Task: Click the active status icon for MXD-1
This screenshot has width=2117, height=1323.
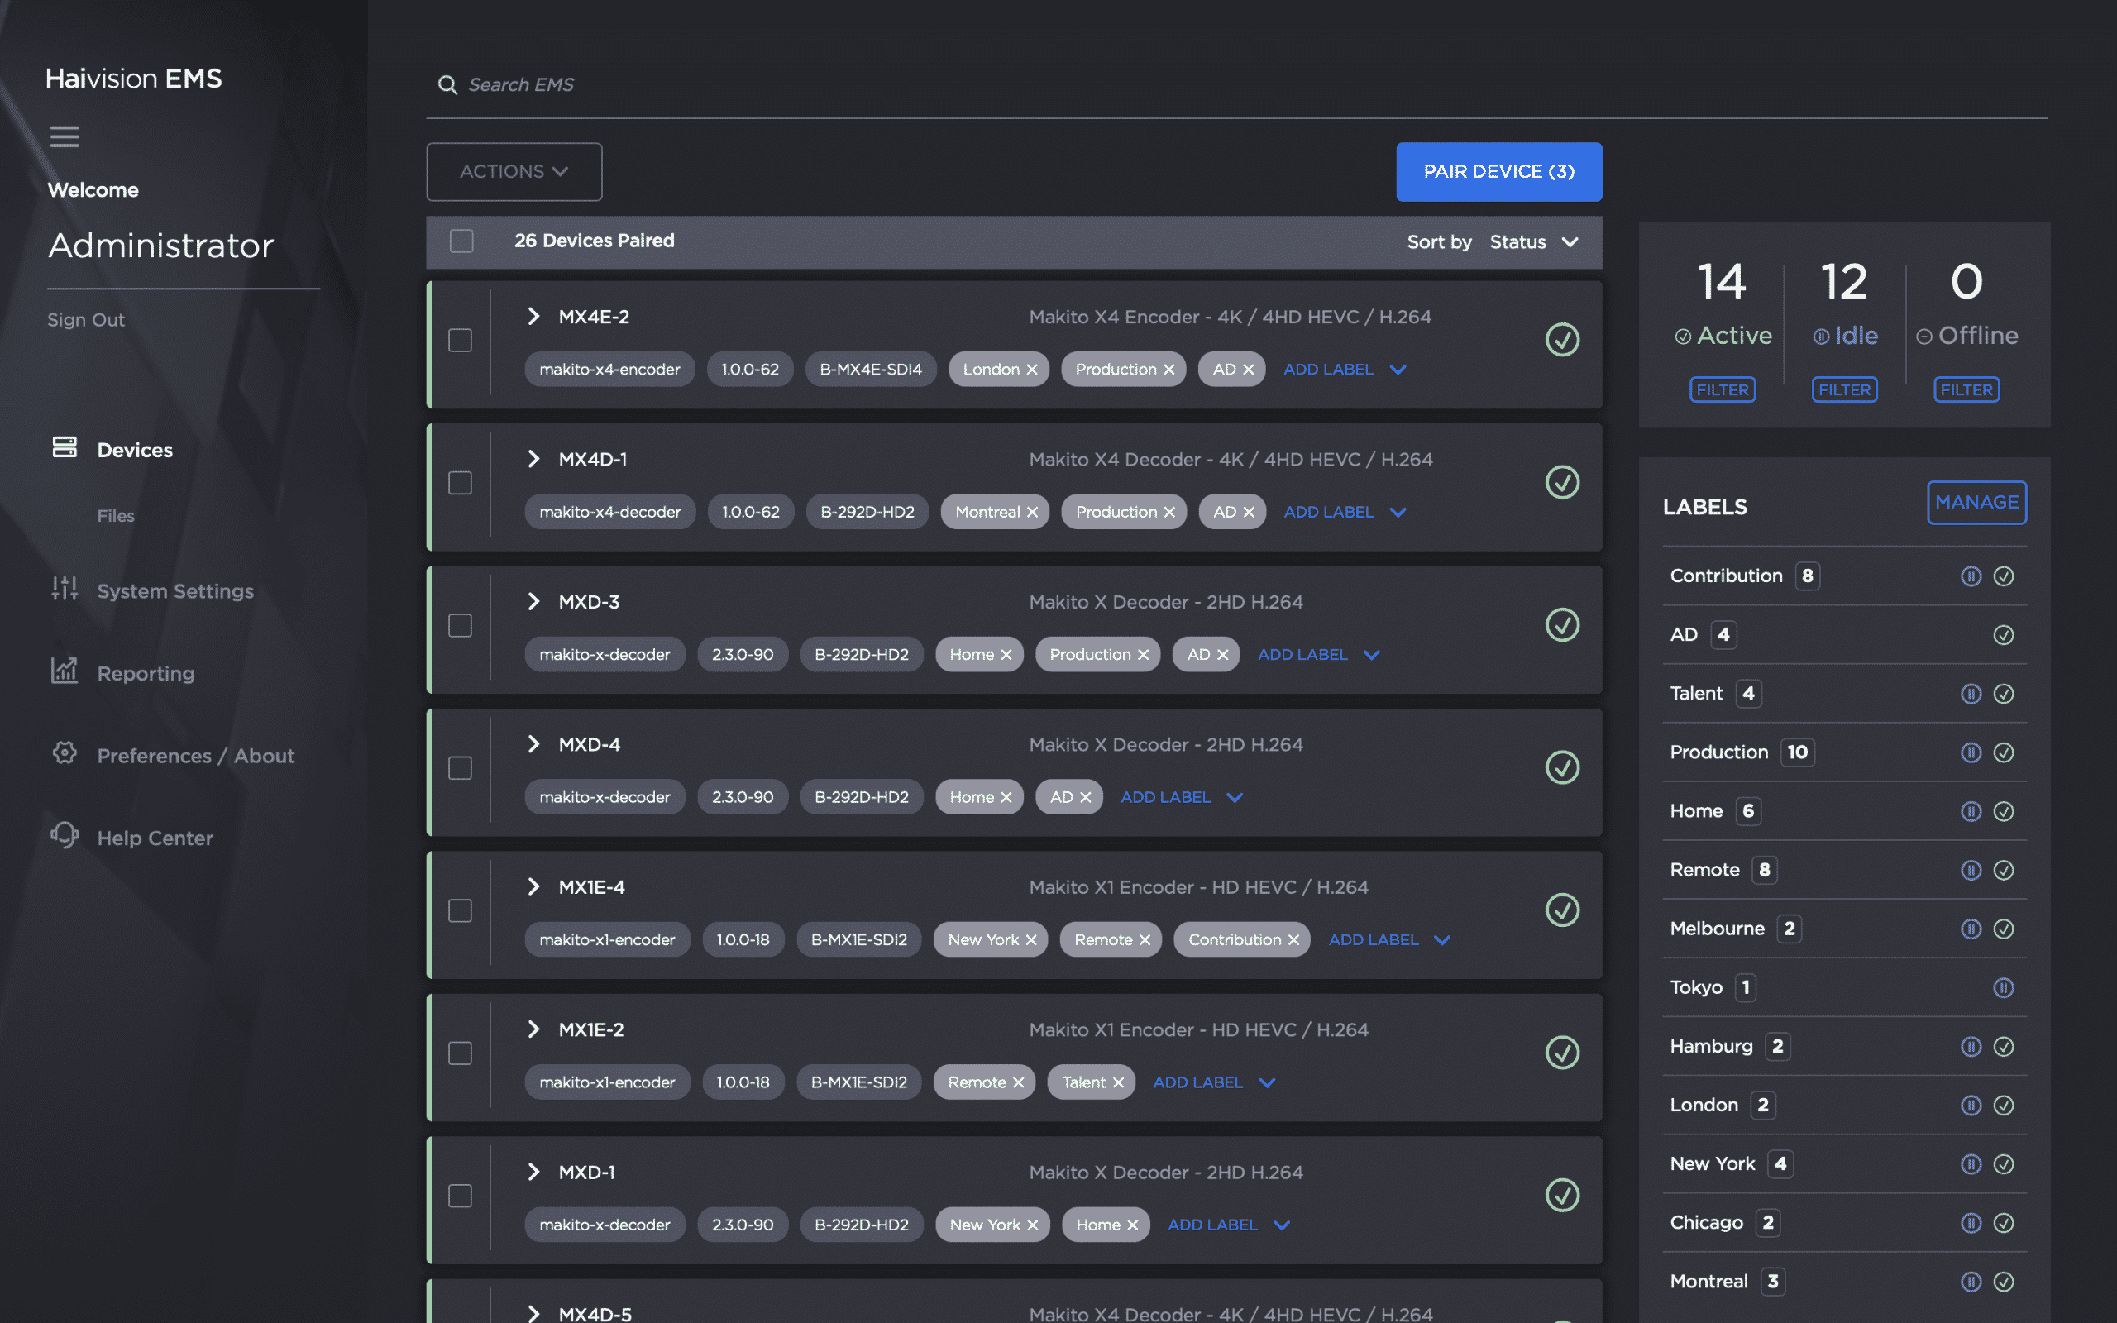Action: click(1561, 1196)
